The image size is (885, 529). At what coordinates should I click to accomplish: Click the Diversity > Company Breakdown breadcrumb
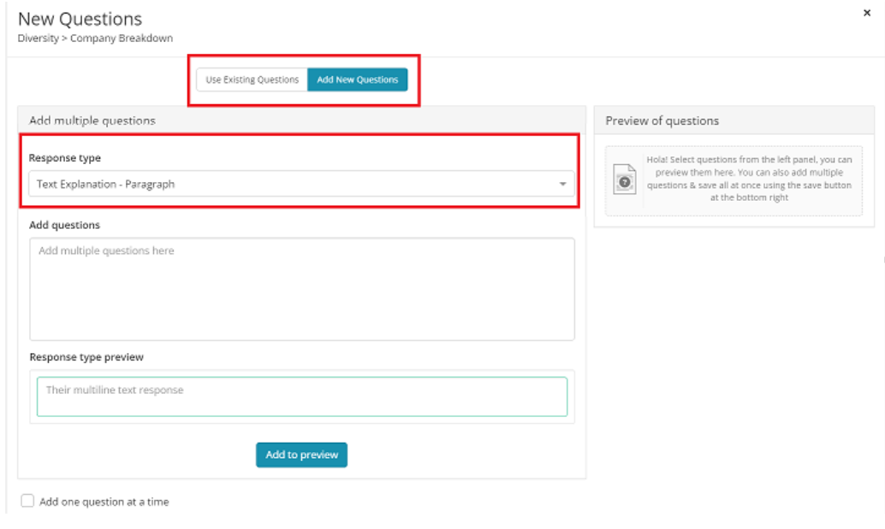pyautogui.click(x=95, y=38)
